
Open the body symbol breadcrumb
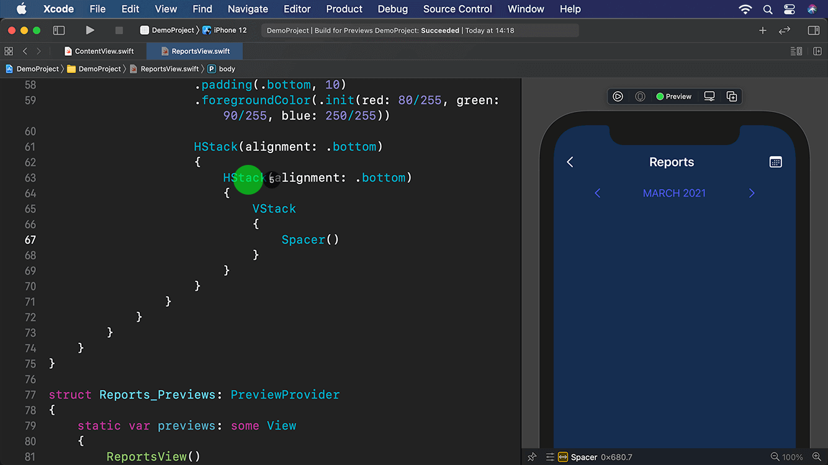[222, 69]
